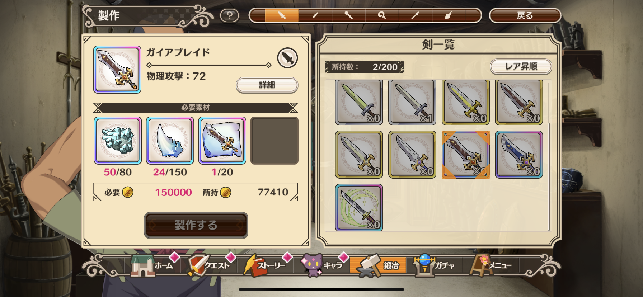Open the ストーリー story menu

coord(266,265)
